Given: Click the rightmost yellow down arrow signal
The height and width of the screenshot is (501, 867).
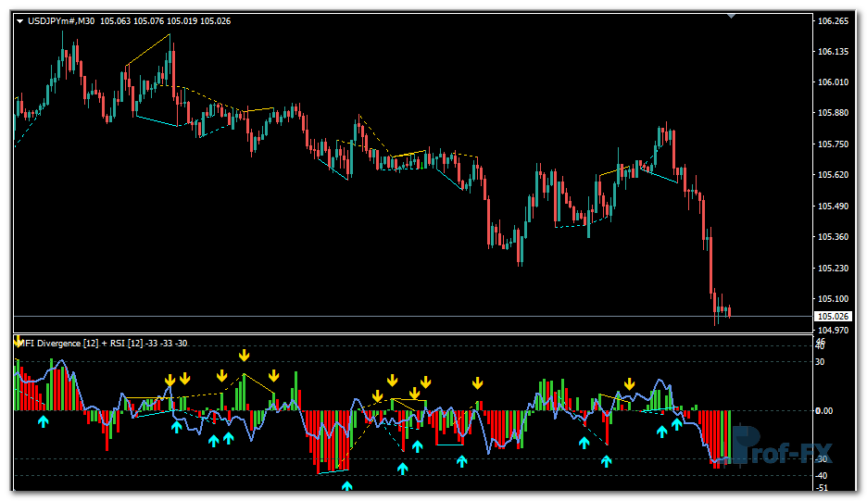Looking at the screenshot, I should tap(630, 384).
